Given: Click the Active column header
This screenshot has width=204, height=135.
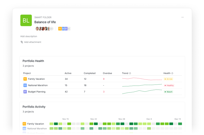Looking at the screenshot, I should point(68,73).
